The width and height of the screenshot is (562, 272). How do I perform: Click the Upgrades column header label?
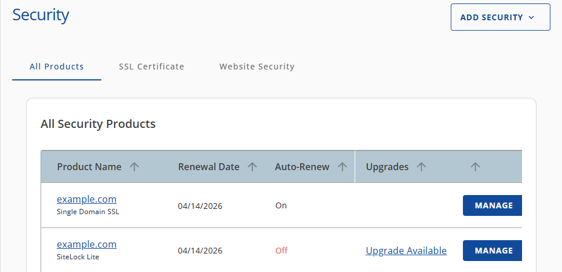(x=387, y=167)
